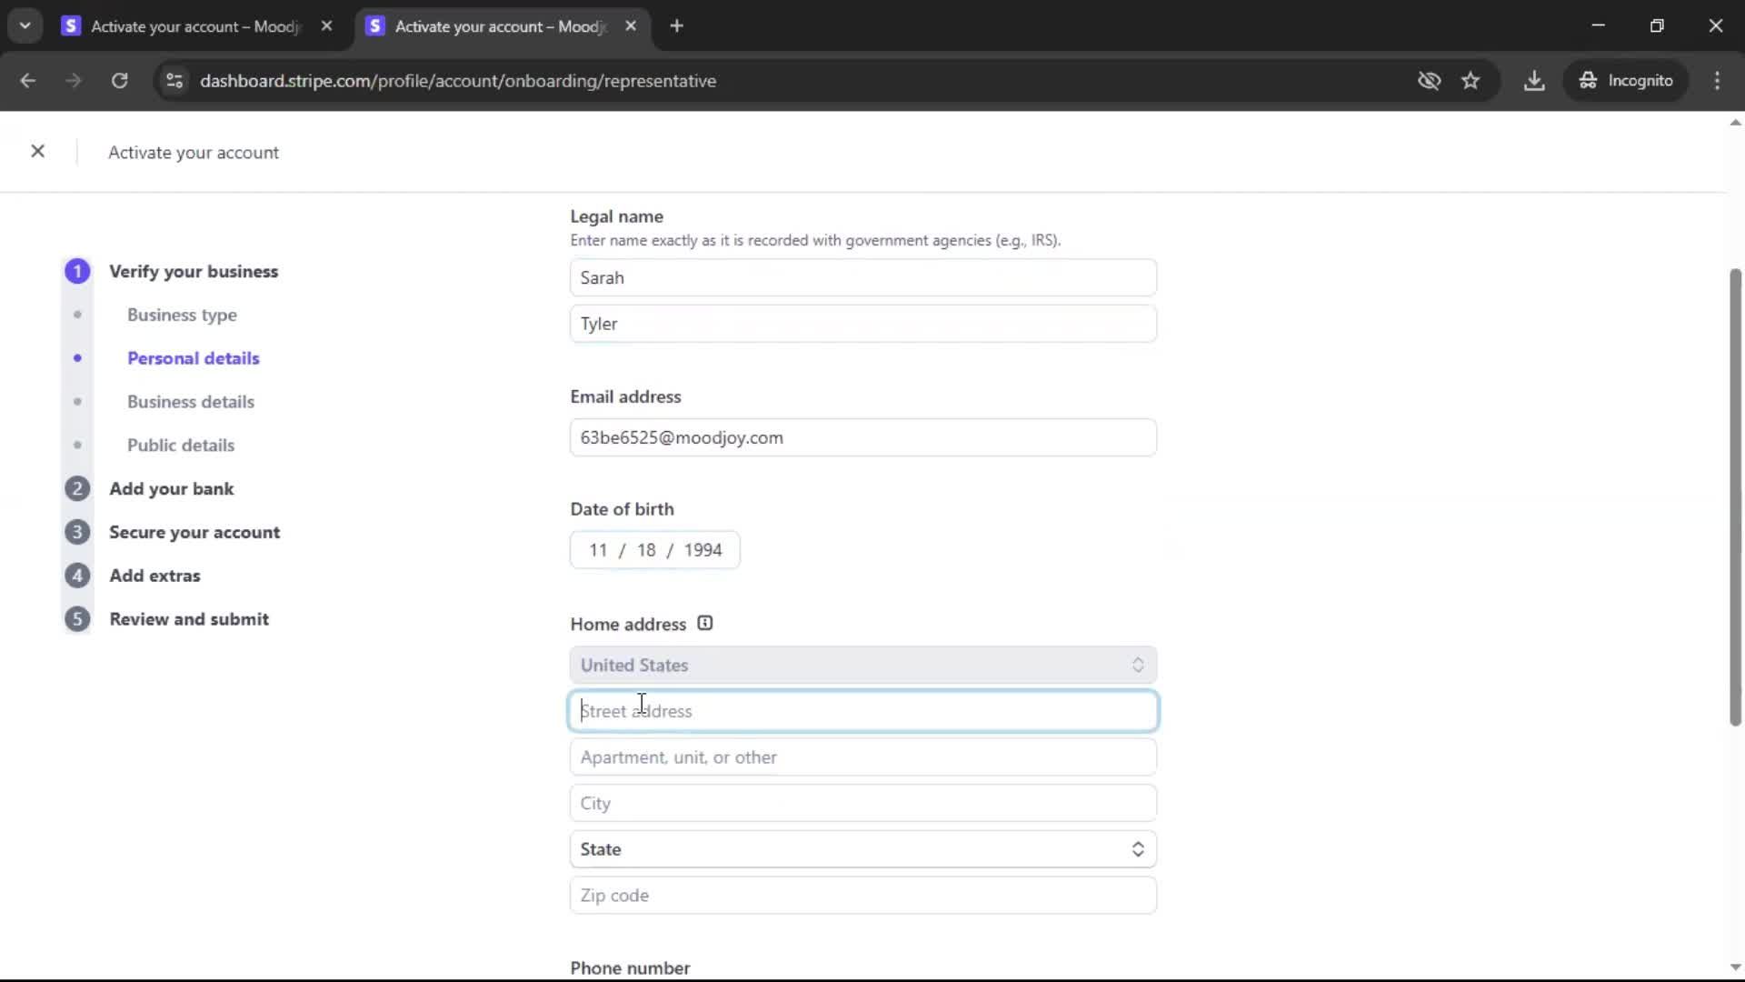Click the third-party cookies blocked eye icon

[1429, 81]
